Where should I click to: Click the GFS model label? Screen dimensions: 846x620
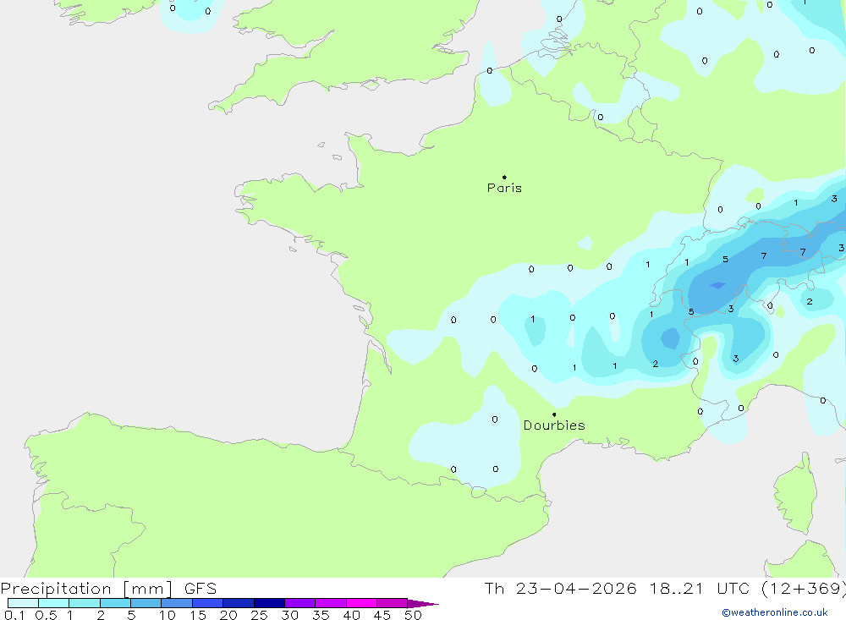(201, 589)
